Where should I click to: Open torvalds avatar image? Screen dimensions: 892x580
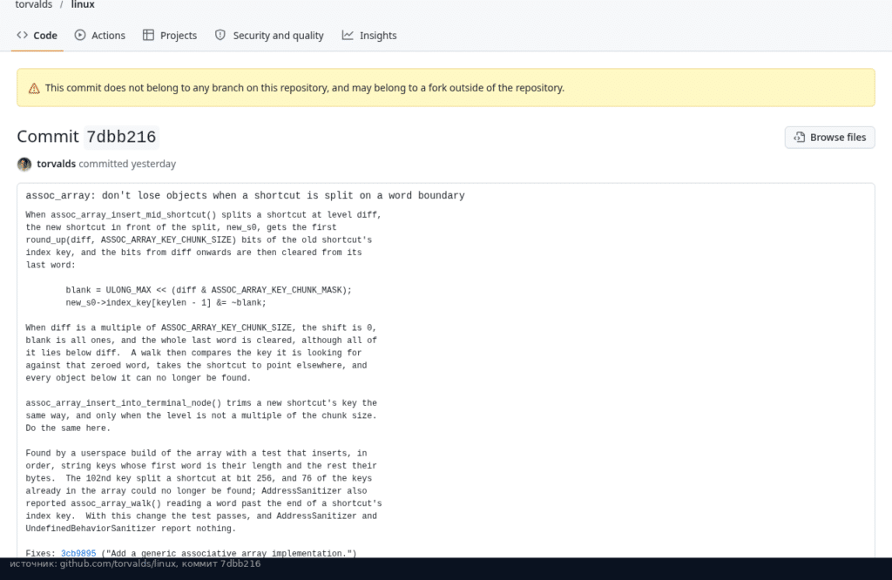pos(24,165)
